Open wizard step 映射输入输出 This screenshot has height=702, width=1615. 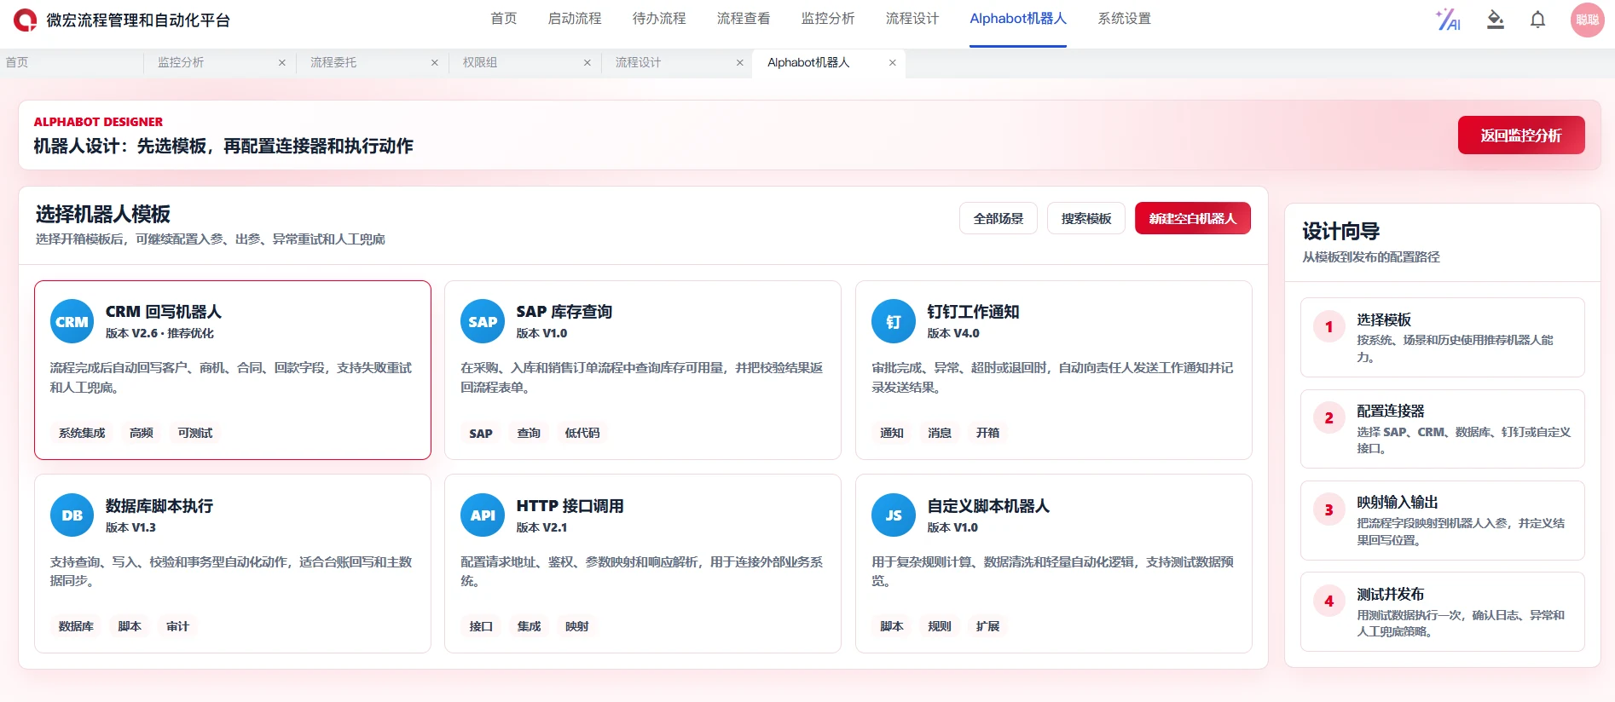click(x=1443, y=521)
